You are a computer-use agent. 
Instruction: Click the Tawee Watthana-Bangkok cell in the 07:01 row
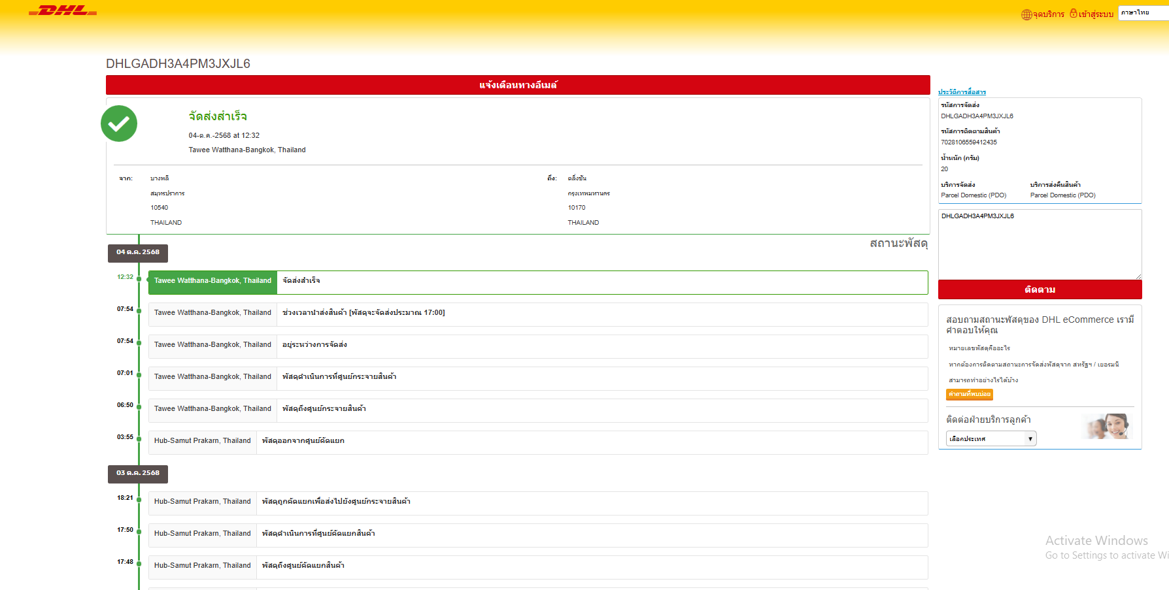pyautogui.click(x=212, y=378)
